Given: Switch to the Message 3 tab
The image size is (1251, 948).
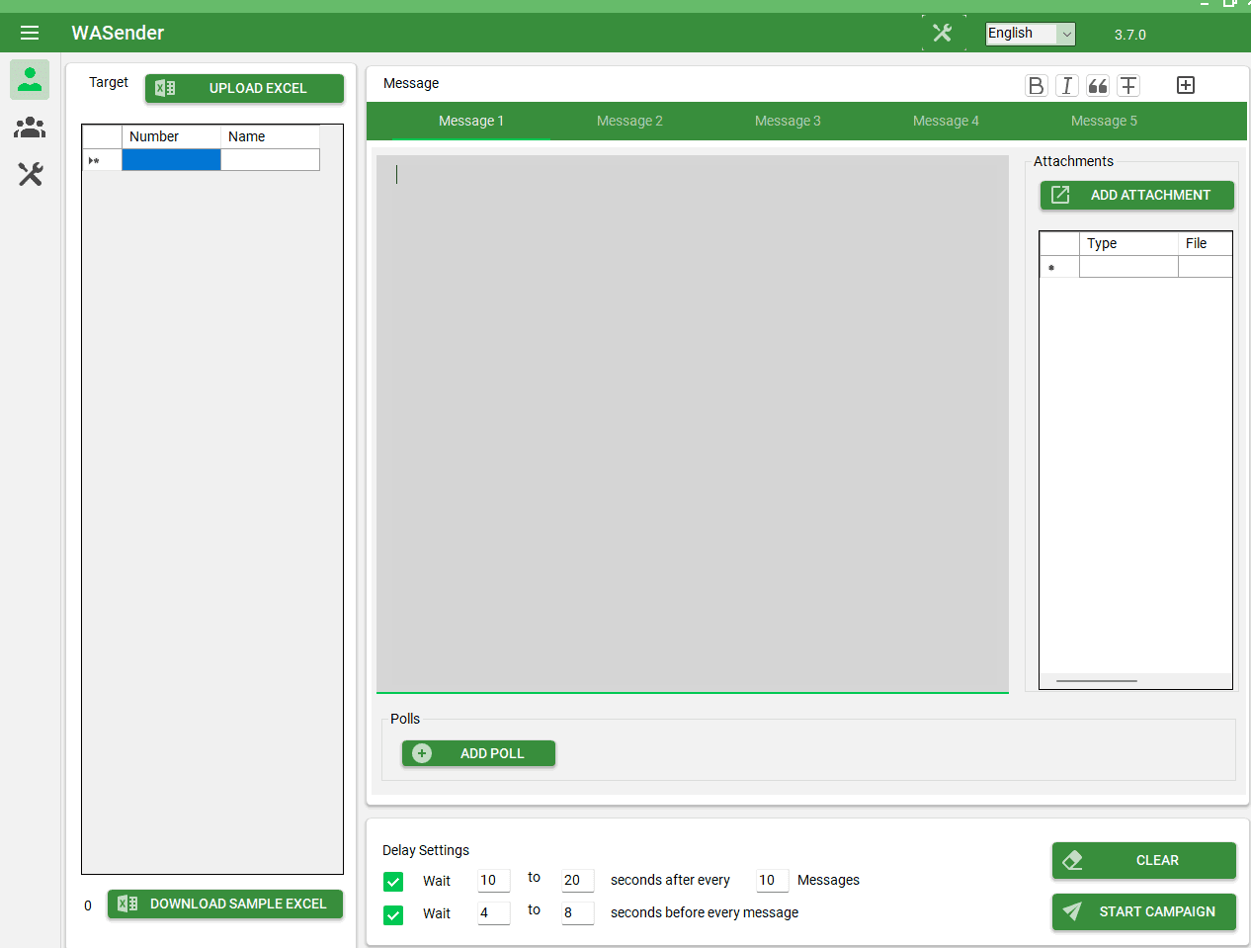Looking at the screenshot, I should 788,120.
